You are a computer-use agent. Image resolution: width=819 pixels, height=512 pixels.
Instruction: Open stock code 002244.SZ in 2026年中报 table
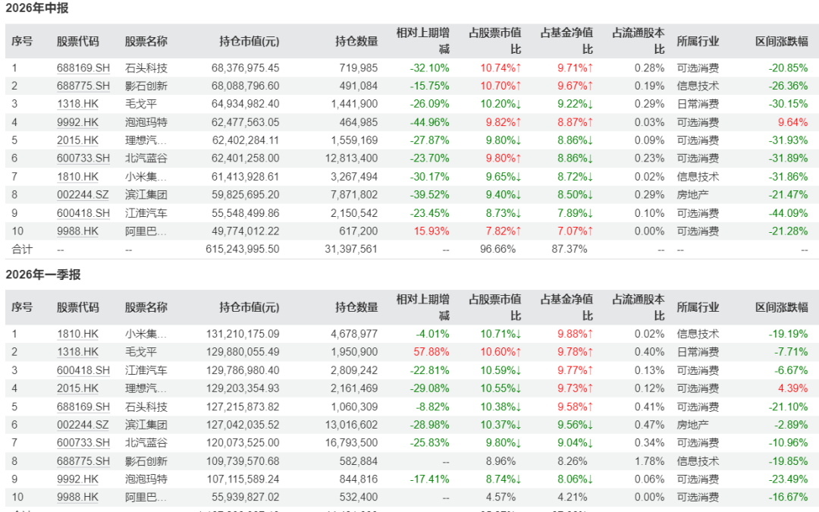[83, 195]
